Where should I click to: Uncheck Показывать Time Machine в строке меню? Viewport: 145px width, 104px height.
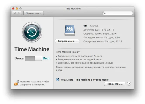tap(57, 80)
